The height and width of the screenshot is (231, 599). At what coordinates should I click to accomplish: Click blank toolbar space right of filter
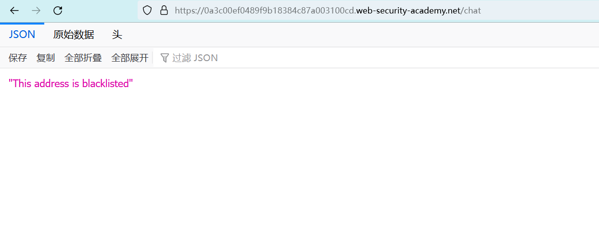409,58
